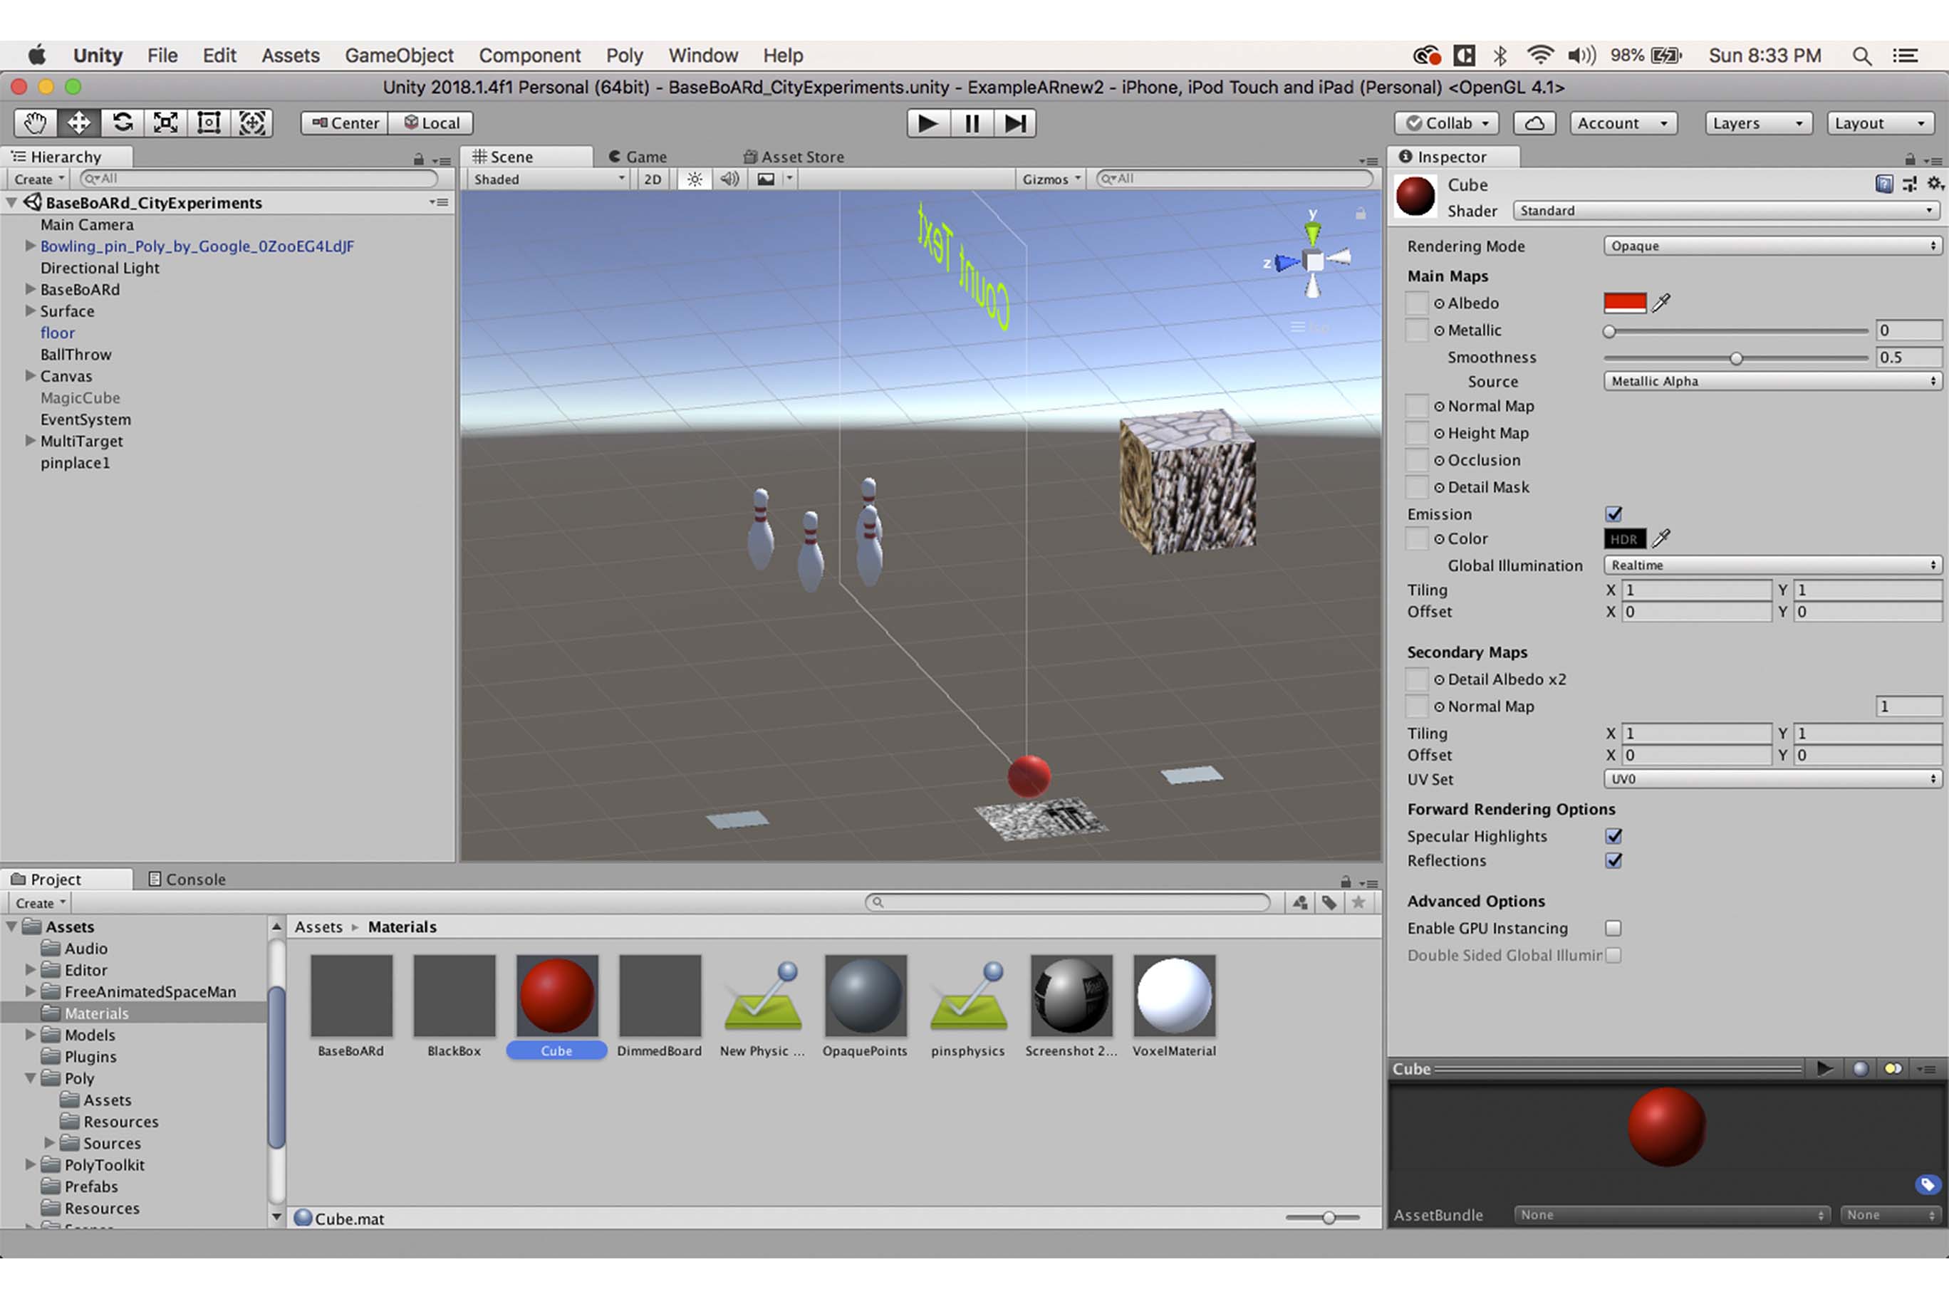Image resolution: width=1949 pixels, height=1299 pixels.
Task: Click the cloud services button
Action: click(1534, 122)
